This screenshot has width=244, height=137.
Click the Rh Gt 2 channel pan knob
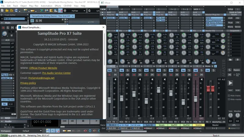coord(110,61)
